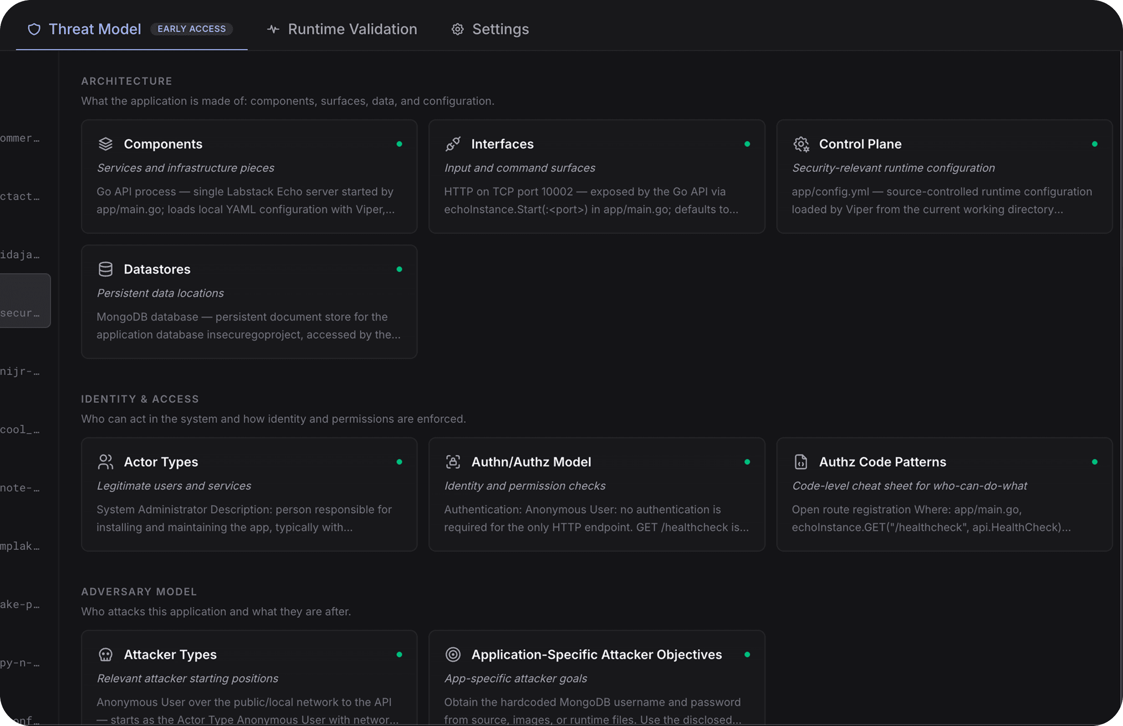Image resolution: width=1123 pixels, height=726 pixels.
Task: Click the Attacker Objectives target icon
Action: (453, 654)
